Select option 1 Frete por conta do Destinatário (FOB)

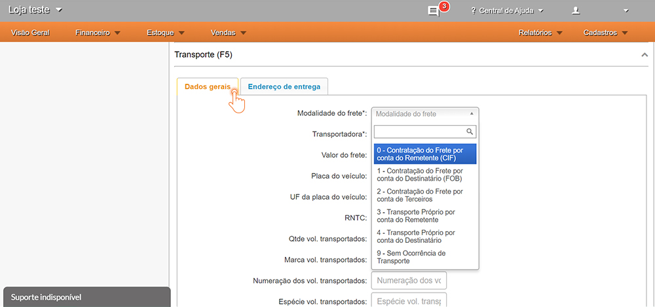point(424,175)
